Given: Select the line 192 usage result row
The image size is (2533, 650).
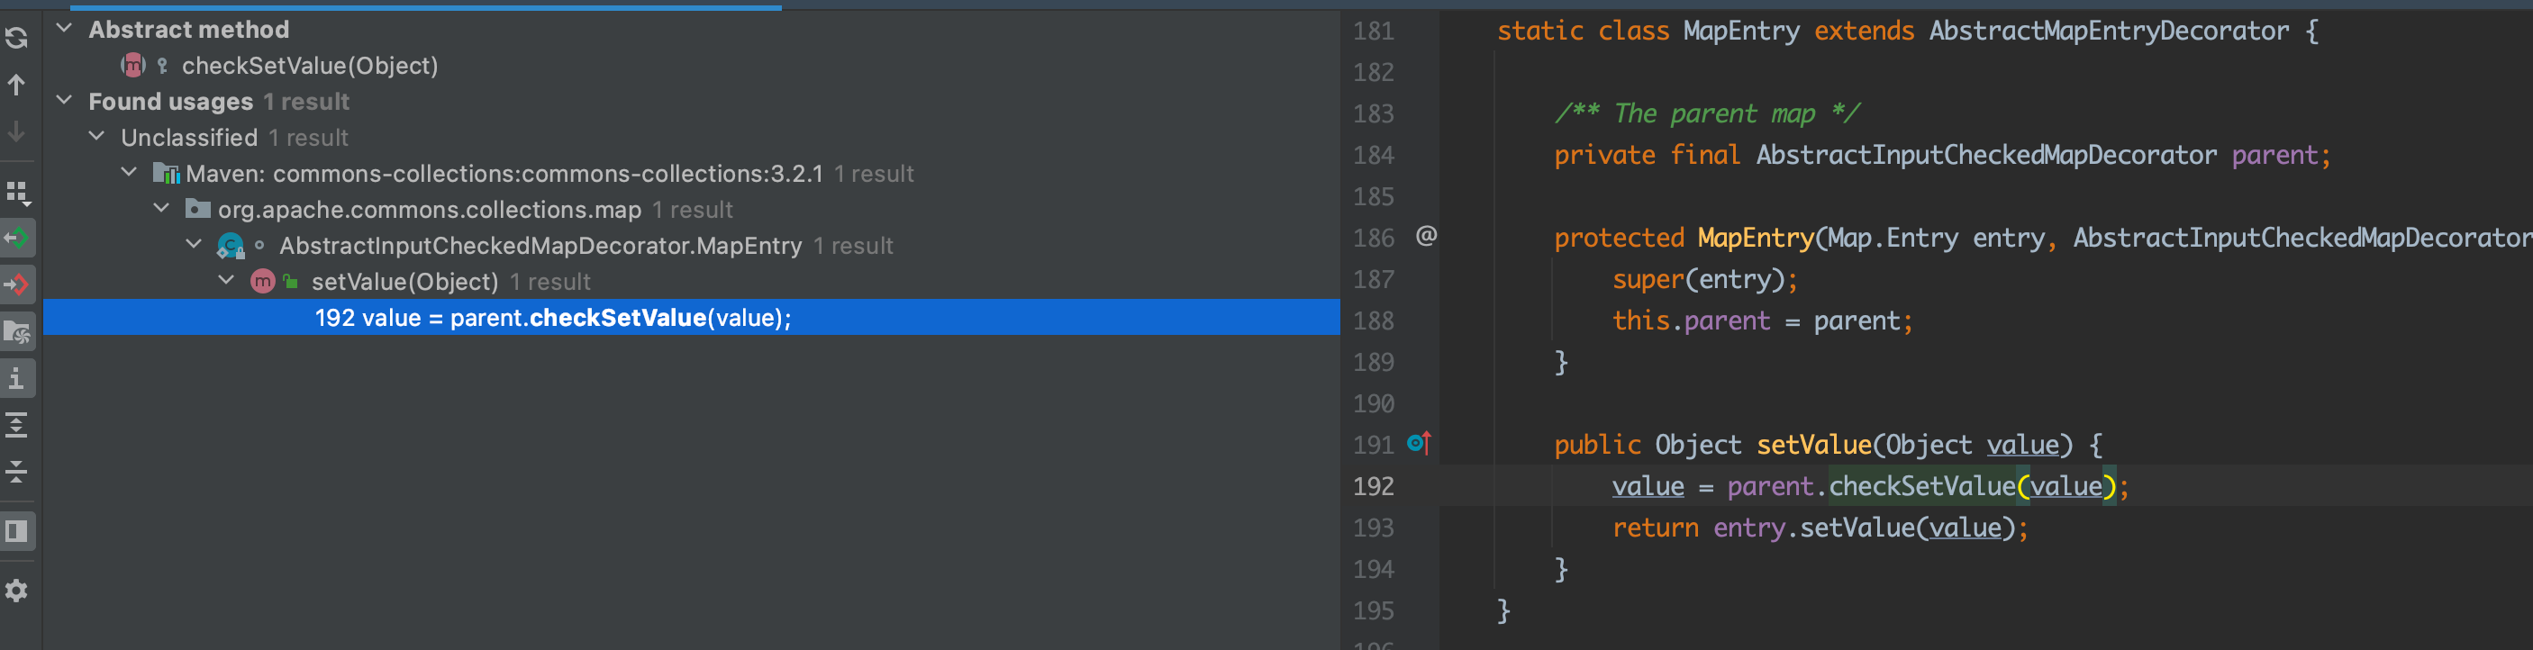Looking at the screenshot, I should pyautogui.click(x=552, y=318).
